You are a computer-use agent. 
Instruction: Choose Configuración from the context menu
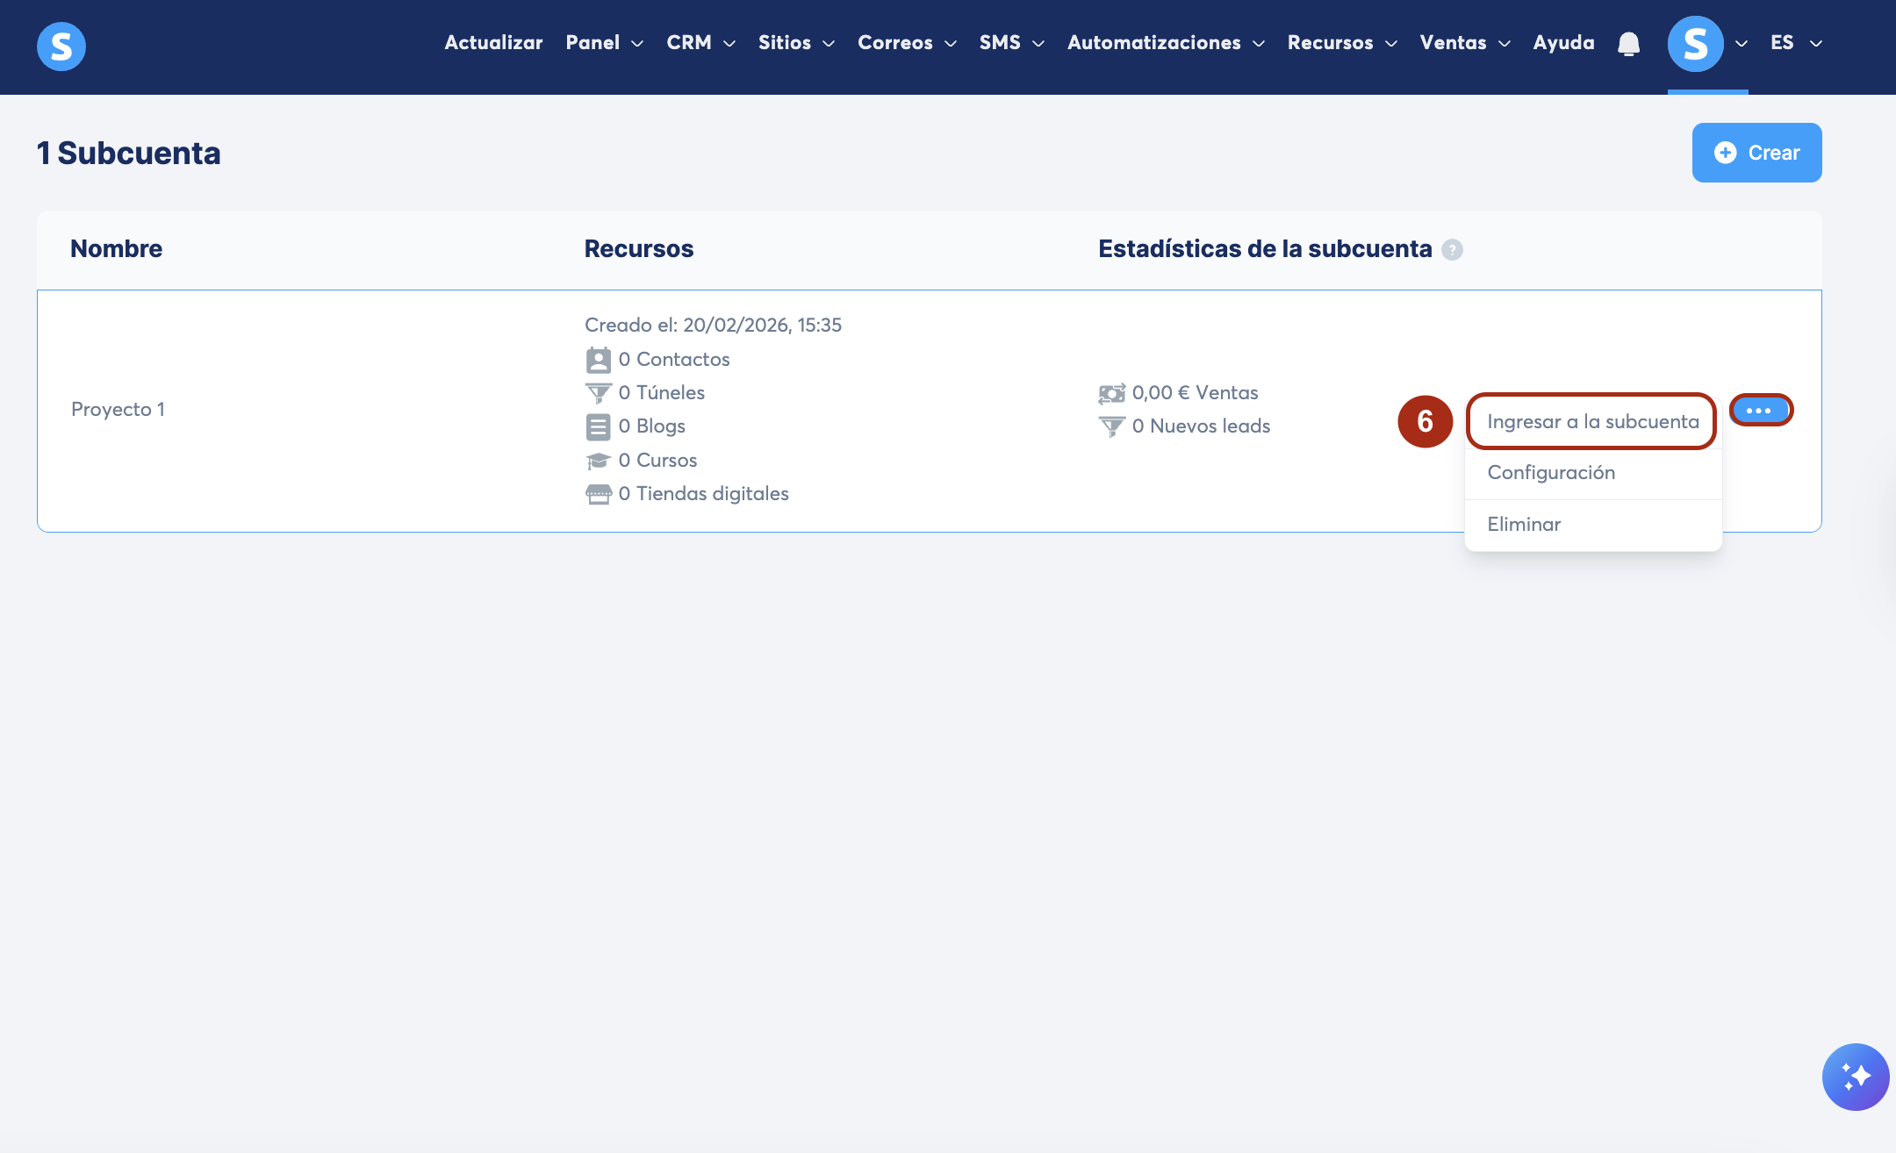point(1551,473)
